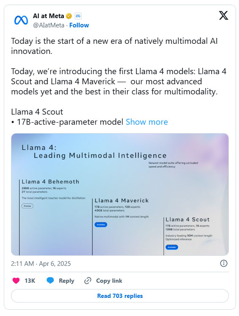239x316 pixels.
Task: Click the Meta affiliate badge icon
Action: (78, 16)
